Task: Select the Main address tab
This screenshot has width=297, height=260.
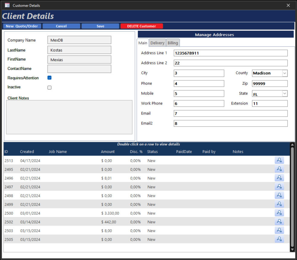Action: (x=143, y=43)
